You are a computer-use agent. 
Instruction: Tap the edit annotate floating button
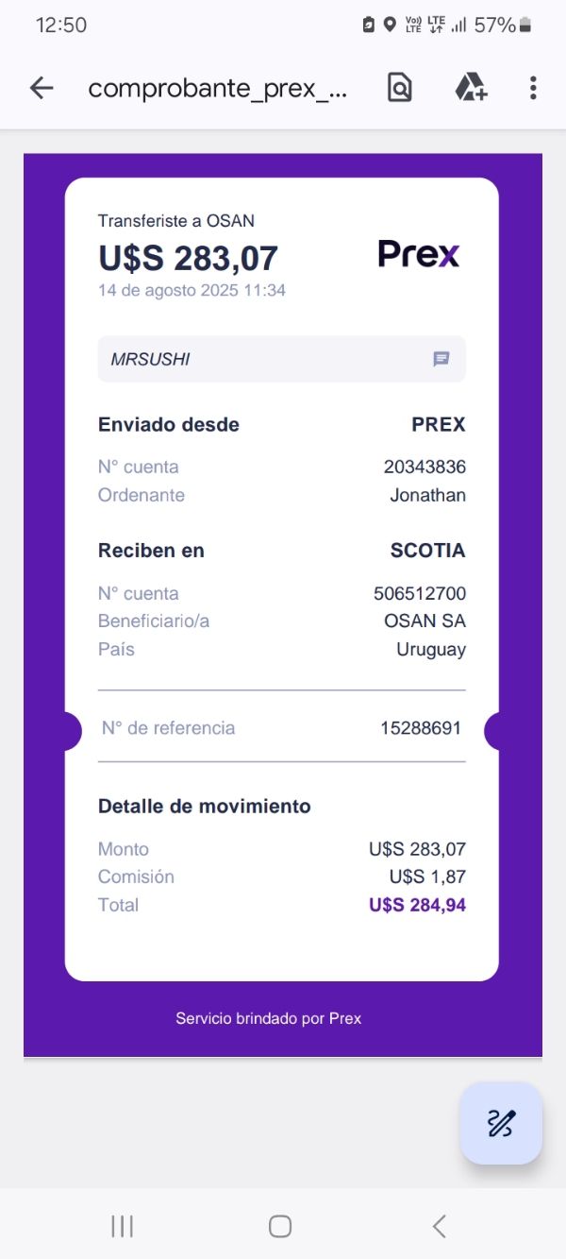(x=500, y=1123)
